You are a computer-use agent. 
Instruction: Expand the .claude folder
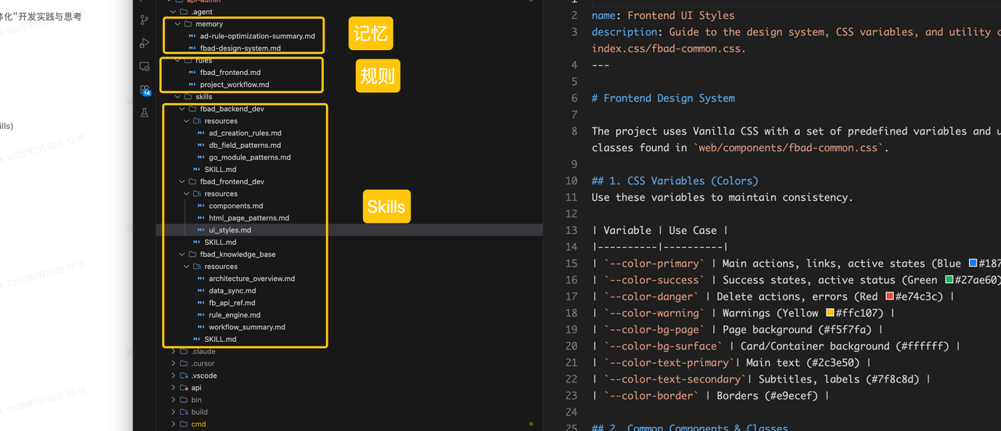coord(174,352)
